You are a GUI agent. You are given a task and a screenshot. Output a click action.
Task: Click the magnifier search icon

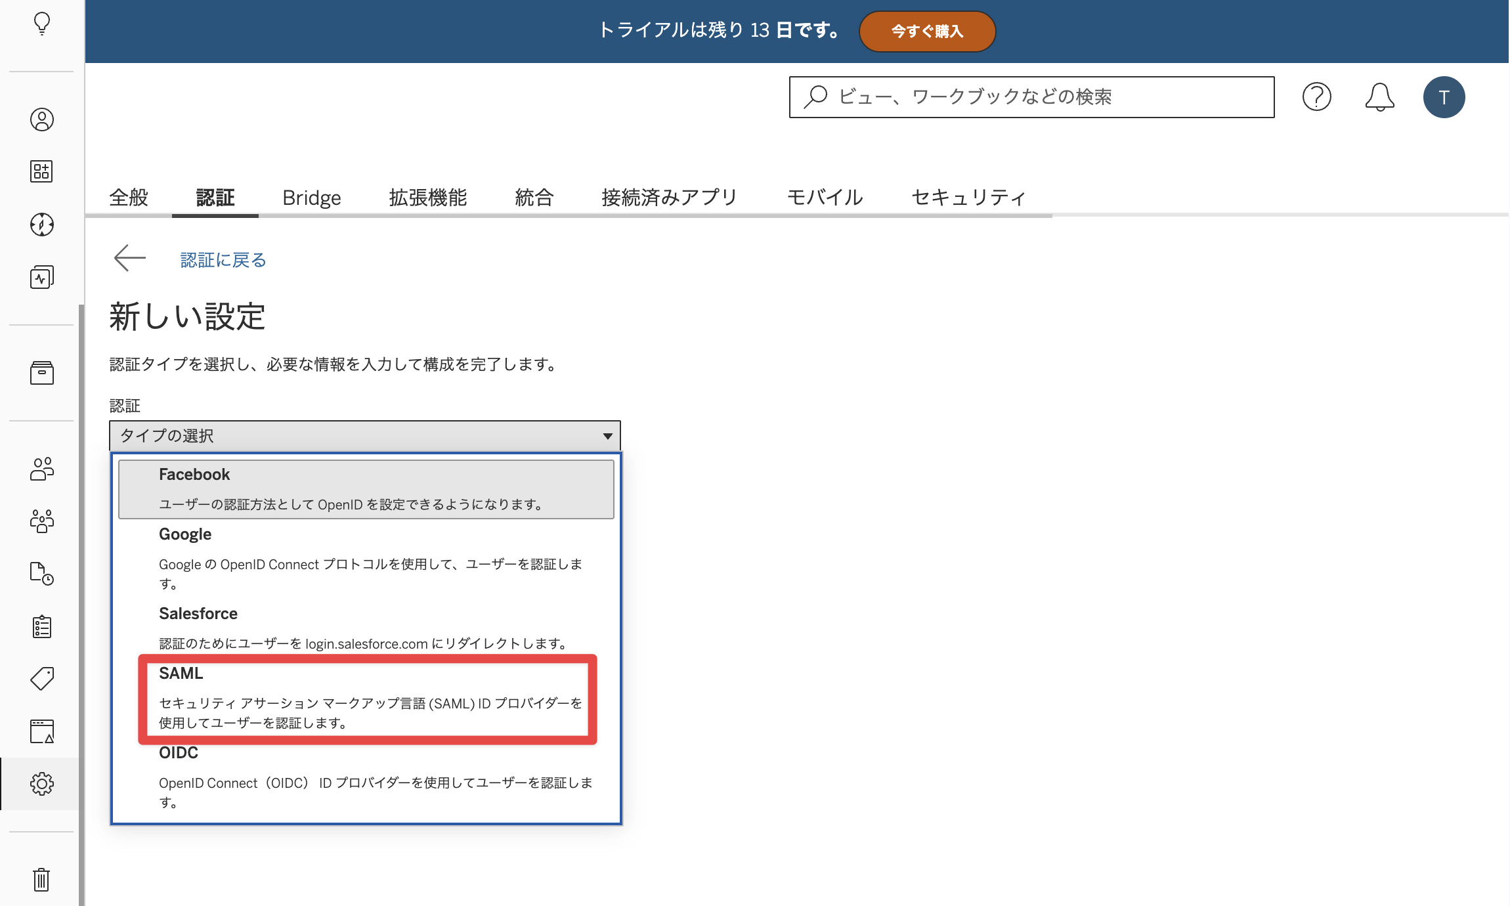(x=815, y=97)
